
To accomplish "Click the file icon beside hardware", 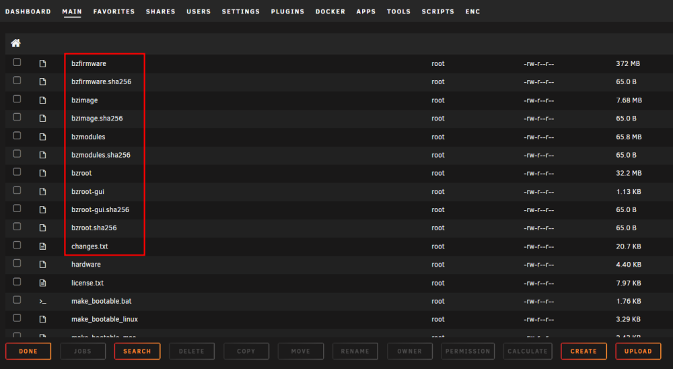I will click(x=42, y=265).
